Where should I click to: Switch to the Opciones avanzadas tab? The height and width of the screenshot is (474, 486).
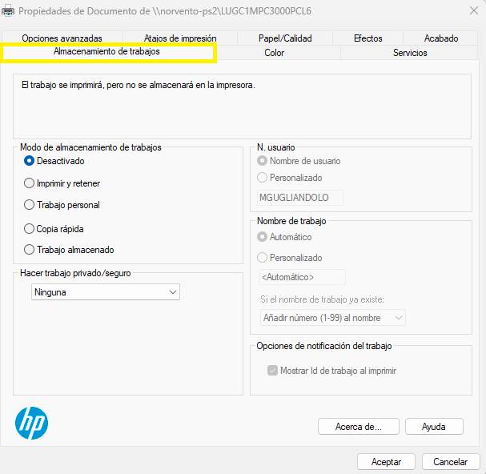click(x=62, y=38)
